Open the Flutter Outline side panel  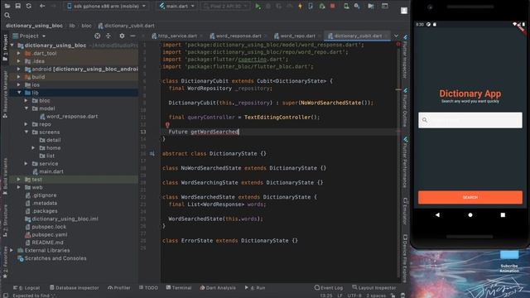[405, 108]
